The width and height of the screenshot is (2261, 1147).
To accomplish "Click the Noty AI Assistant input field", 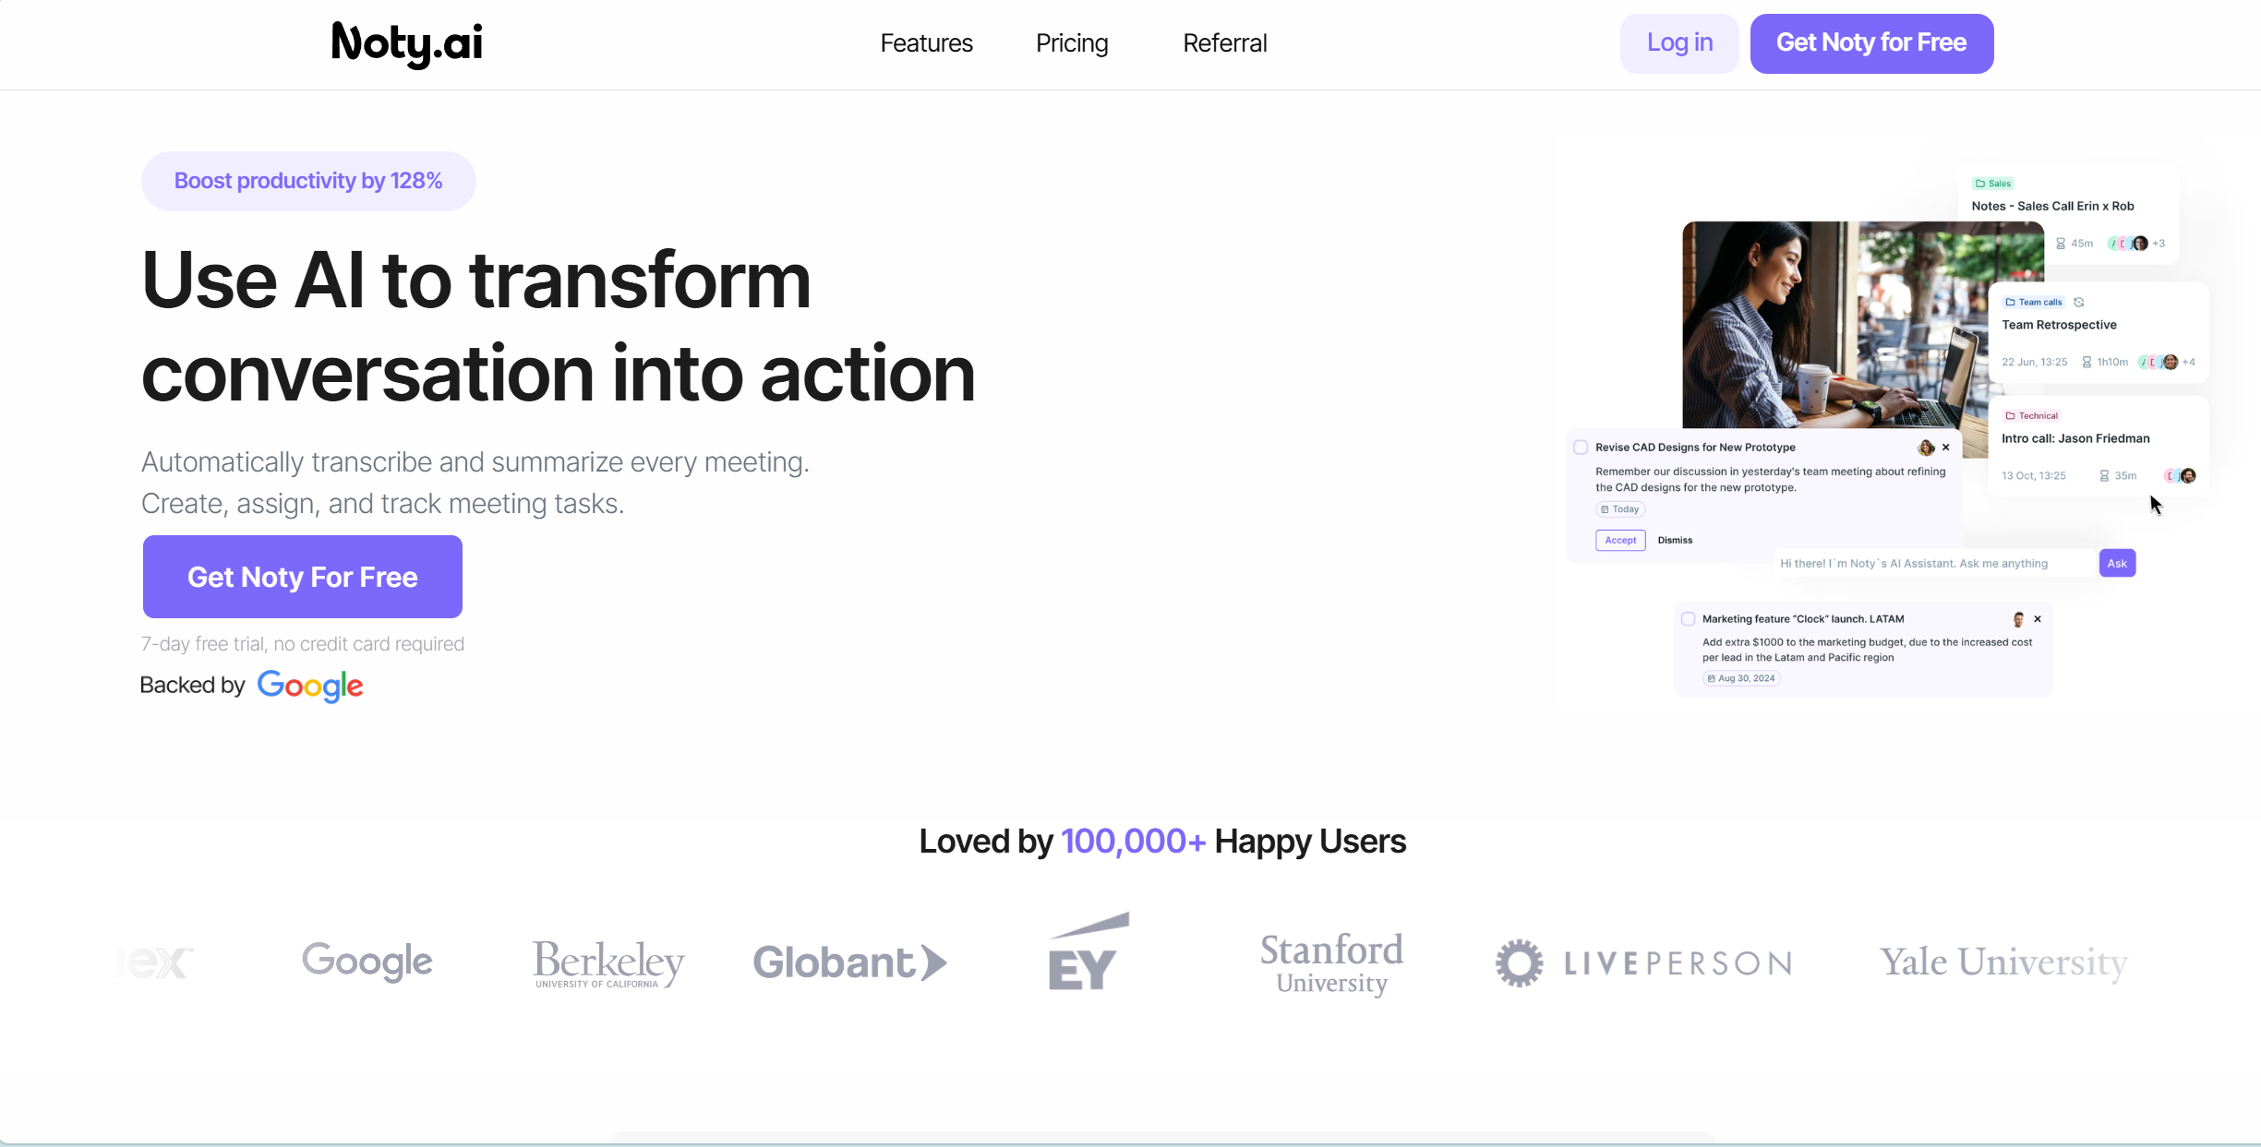I will (1933, 564).
